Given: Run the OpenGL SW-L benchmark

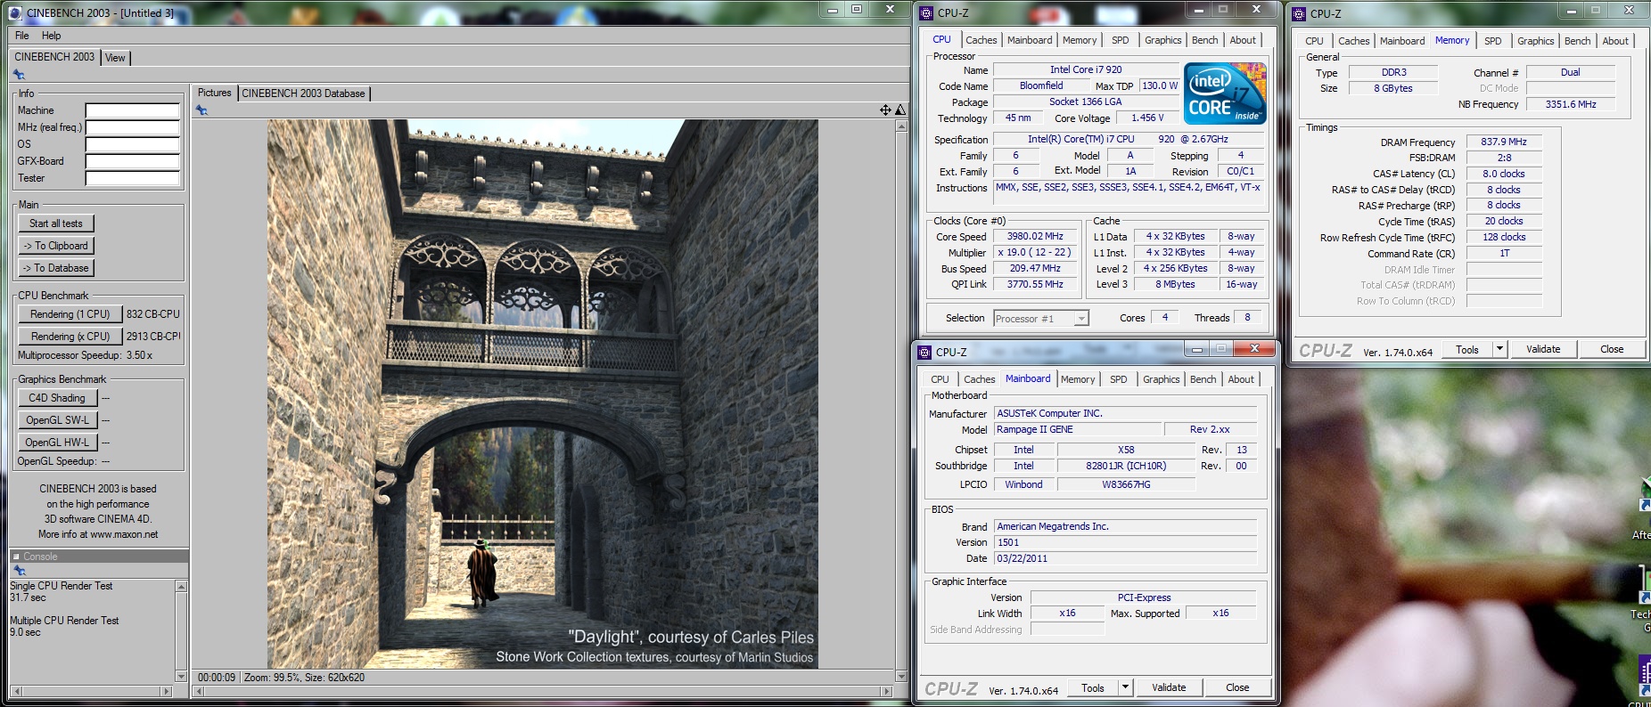Looking at the screenshot, I should pos(57,420).
